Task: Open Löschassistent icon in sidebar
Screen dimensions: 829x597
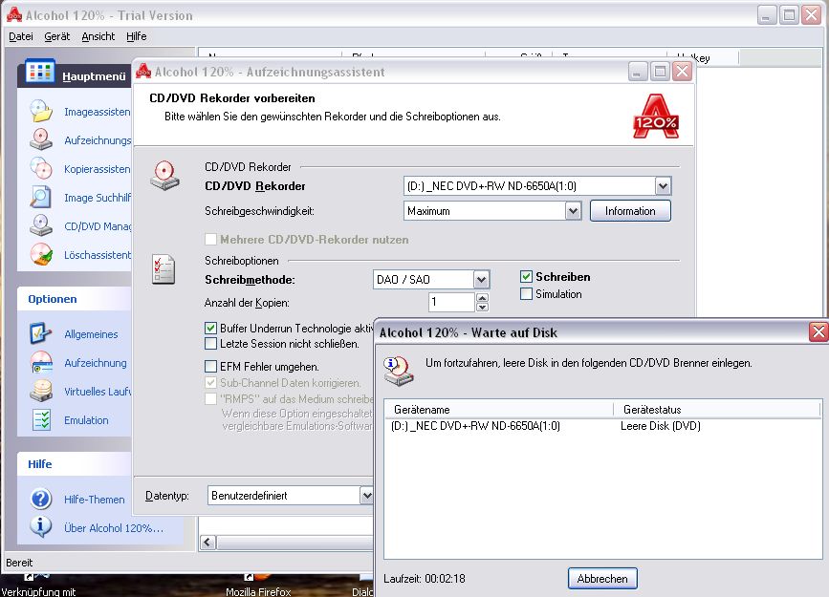Action: tap(41, 253)
